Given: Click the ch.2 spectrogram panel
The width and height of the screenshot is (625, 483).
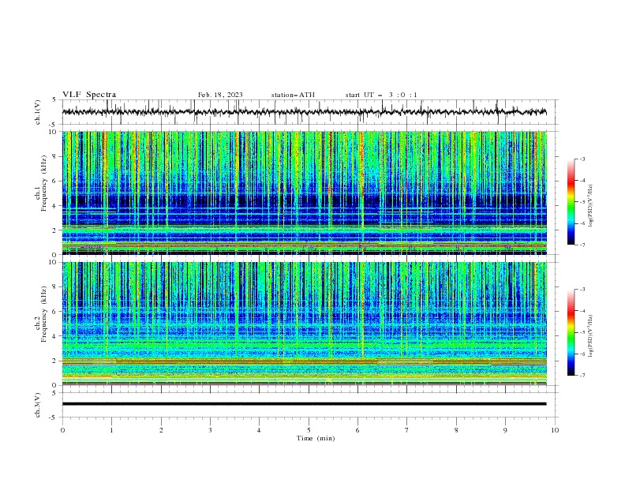Looking at the screenshot, I should [304, 324].
